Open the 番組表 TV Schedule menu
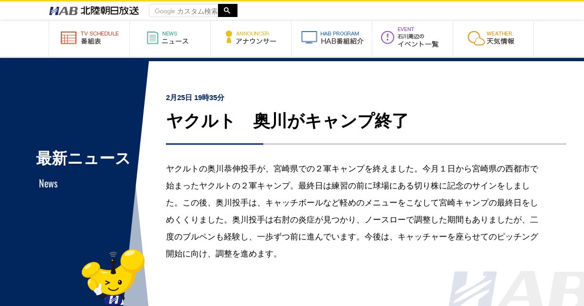This screenshot has width=584, height=306. coord(90,38)
